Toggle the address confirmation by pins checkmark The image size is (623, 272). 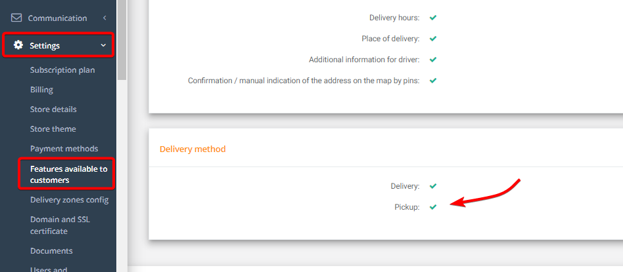click(x=433, y=81)
